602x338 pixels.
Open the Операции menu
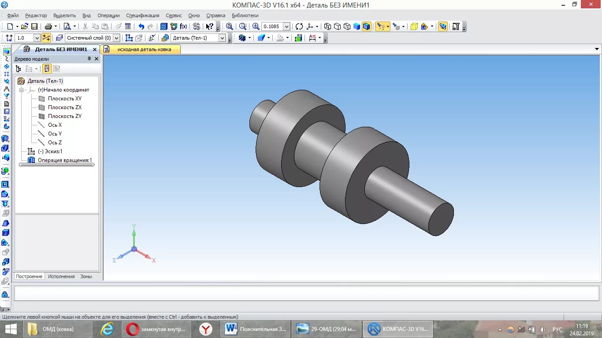[108, 15]
